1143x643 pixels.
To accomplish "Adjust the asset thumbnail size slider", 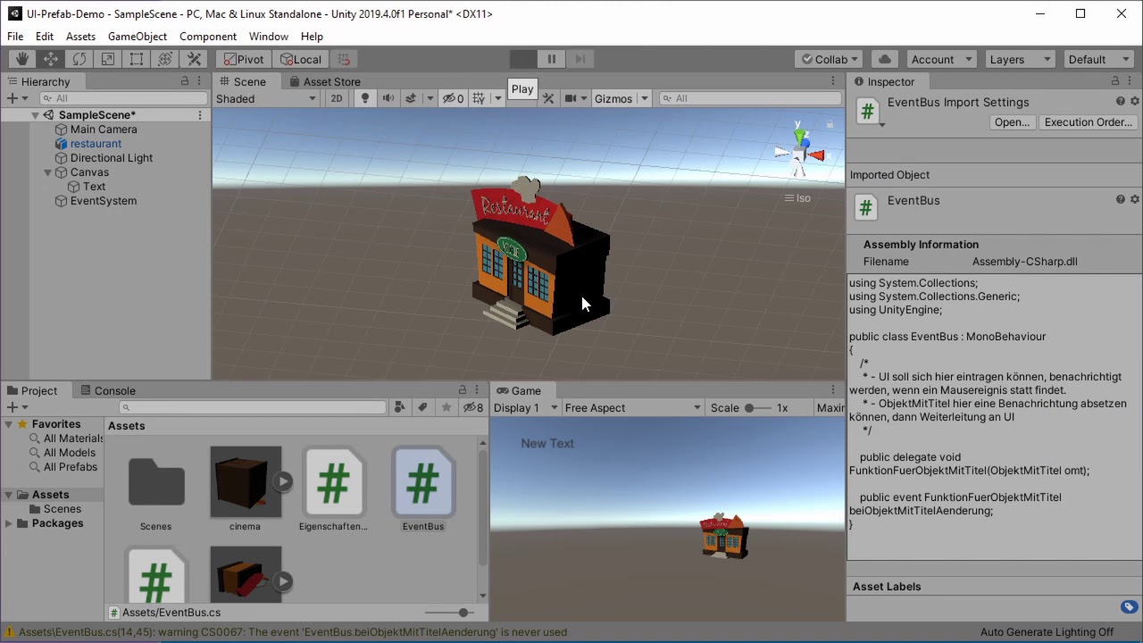I will click(x=450, y=613).
